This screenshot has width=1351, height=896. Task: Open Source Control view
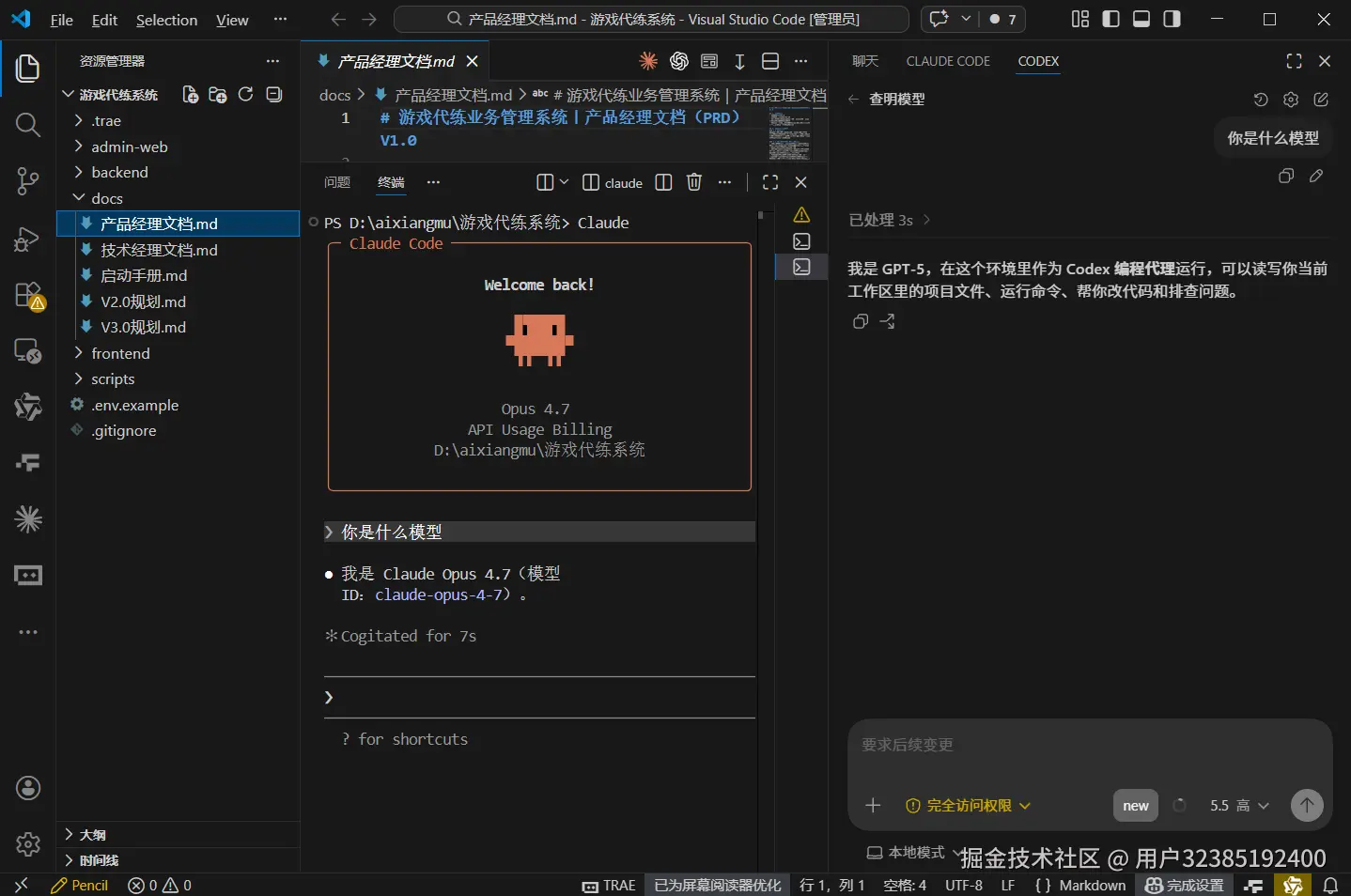(28, 181)
